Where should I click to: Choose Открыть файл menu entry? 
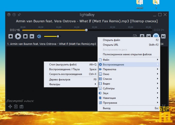click(x=129, y=40)
